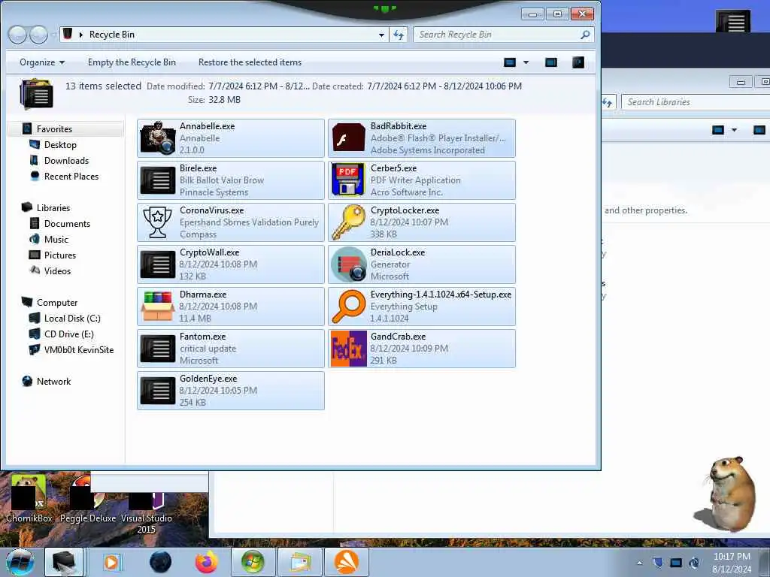Focus the Search Recycle Bin field
The width and height of the screenshot is (770, 577).
[x=503, y=35]
